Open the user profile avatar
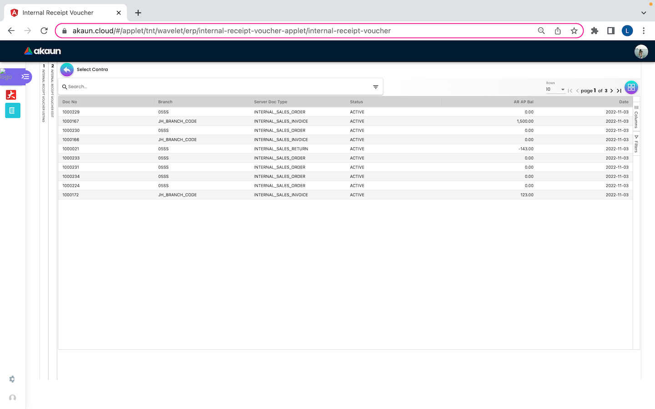This screenshot has height=409, width=655. [x=641, y=51]
